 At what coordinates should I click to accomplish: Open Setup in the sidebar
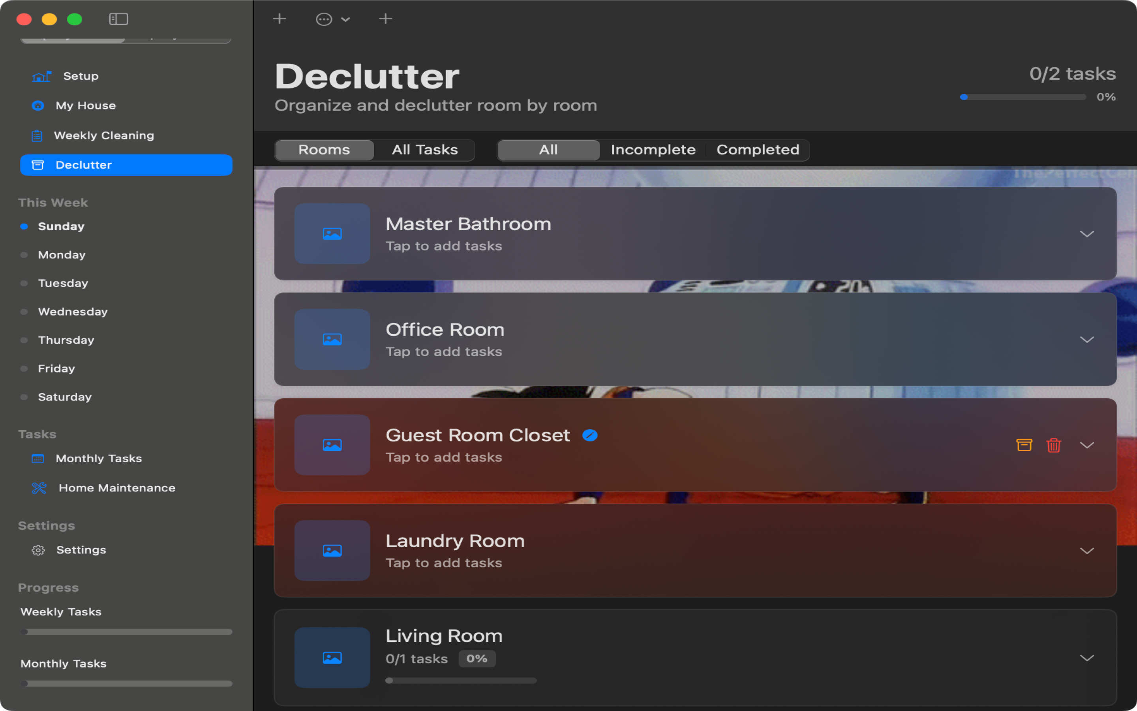126,76
